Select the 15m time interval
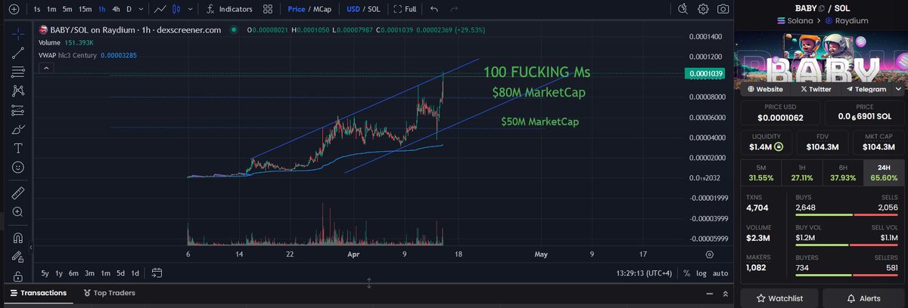Viewport: 908px width, 308px height. 86,9
